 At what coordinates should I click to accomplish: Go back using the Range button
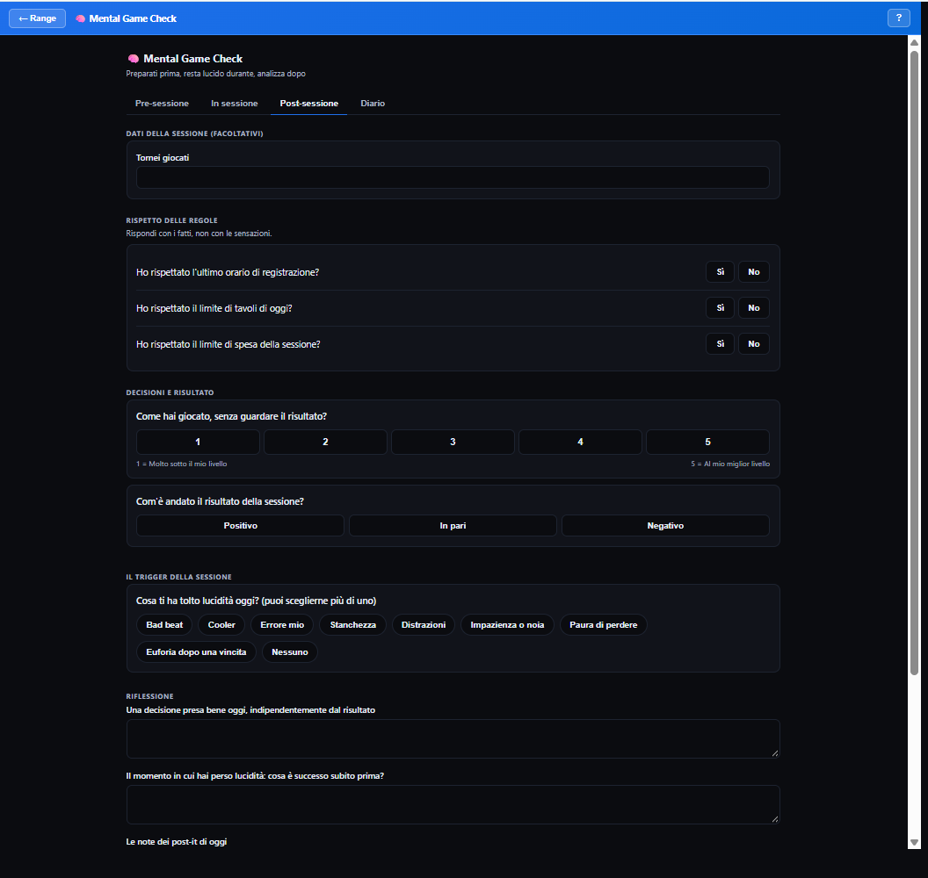click(x=37, y=18)
